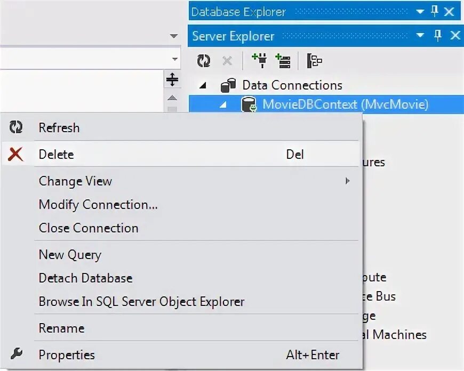Choose Close Connection
This screenshot has width=464, height=371.
pyautogui.click(x=182, y=228)
